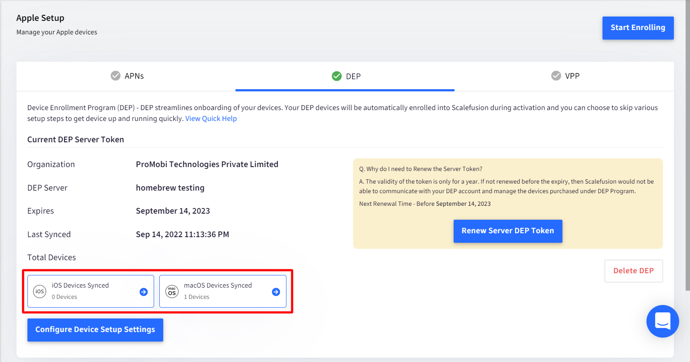Click the ProMobi Technologies Private Limited text

click(207, 164)
